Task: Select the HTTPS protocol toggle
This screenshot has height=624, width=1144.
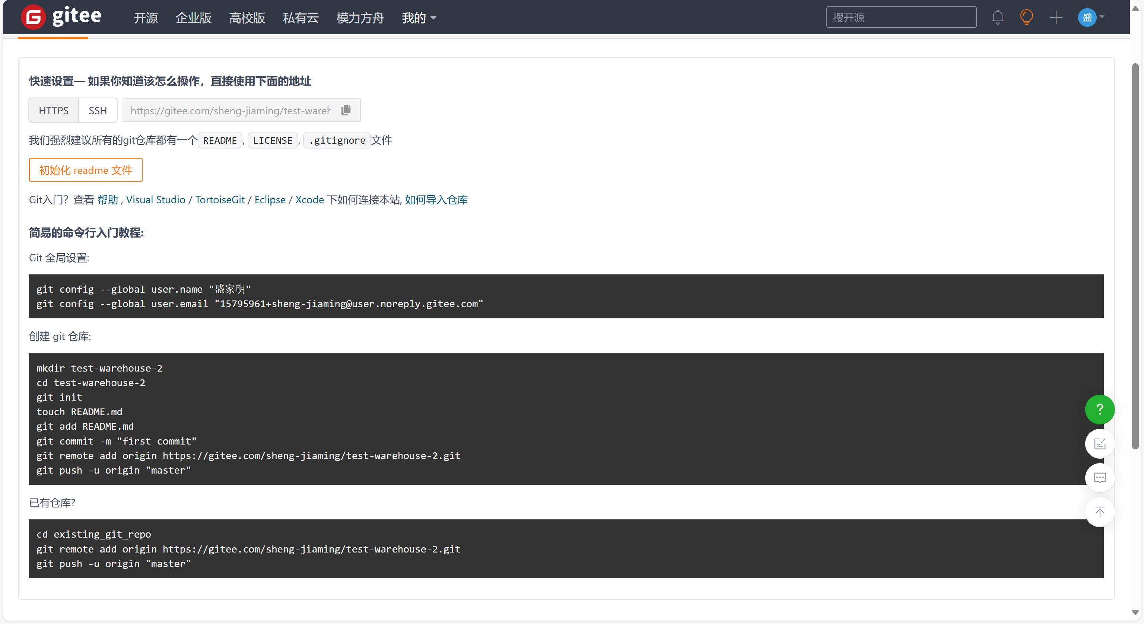Action: [x=53, y=110]
